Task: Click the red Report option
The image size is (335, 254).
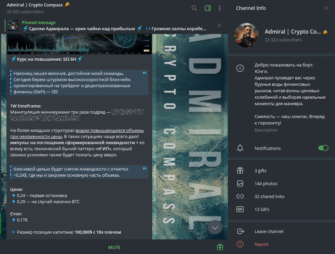Action: pyautogui.click(x=261, y=244)
